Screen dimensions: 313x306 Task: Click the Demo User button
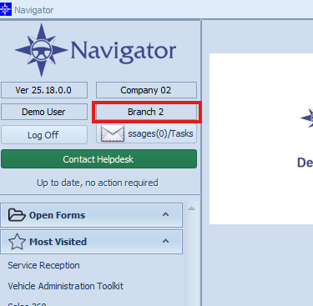(x=44, y=112)
